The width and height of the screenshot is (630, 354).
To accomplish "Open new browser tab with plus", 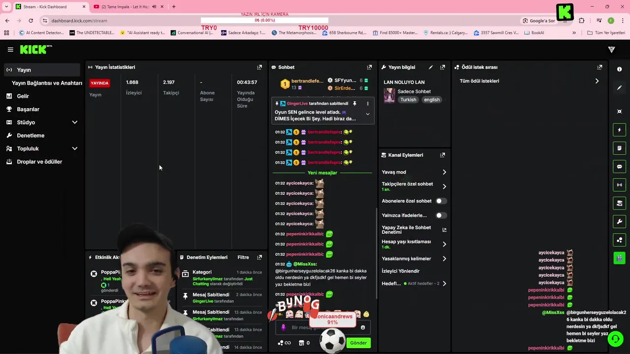I will tap(174, 7).
